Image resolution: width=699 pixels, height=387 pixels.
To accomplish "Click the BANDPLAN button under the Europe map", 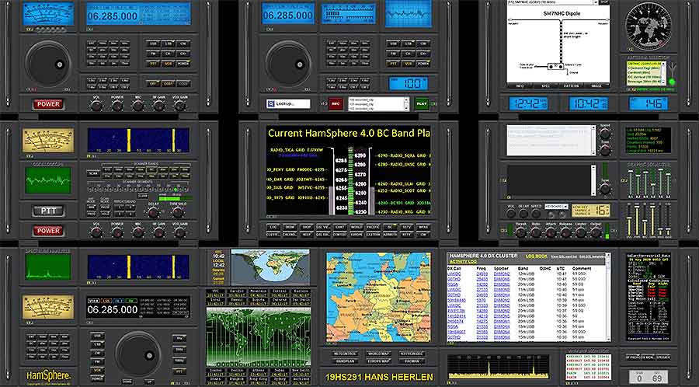I will (x=346, y=361).
